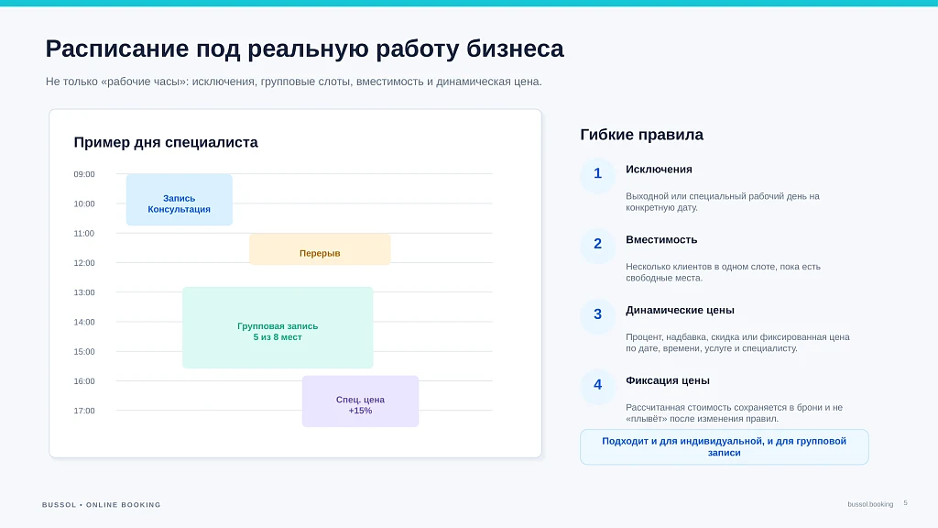Click the 15:00 time label

pos(84,351)
